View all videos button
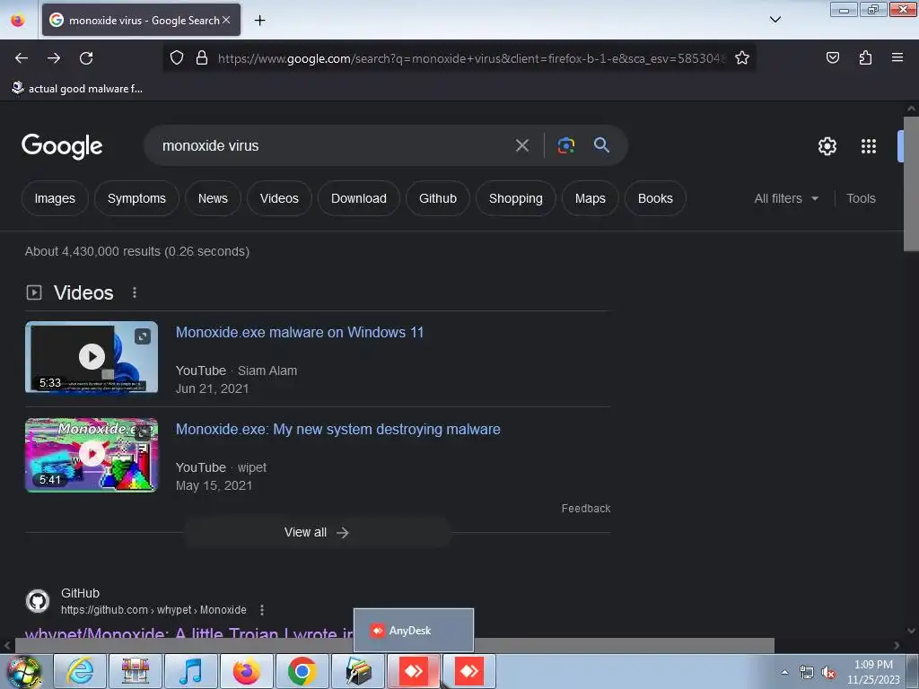919x689 pixels. click(317, 532)
